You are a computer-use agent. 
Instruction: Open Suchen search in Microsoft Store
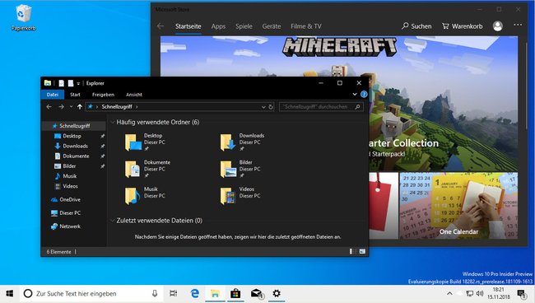(416, 26)
